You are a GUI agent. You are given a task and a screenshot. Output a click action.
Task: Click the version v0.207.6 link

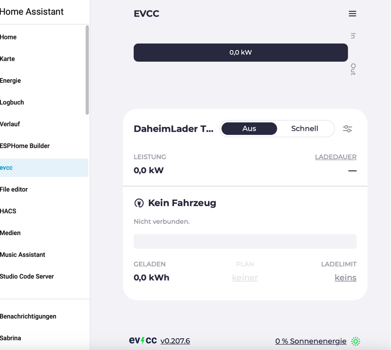pos(175,341)
